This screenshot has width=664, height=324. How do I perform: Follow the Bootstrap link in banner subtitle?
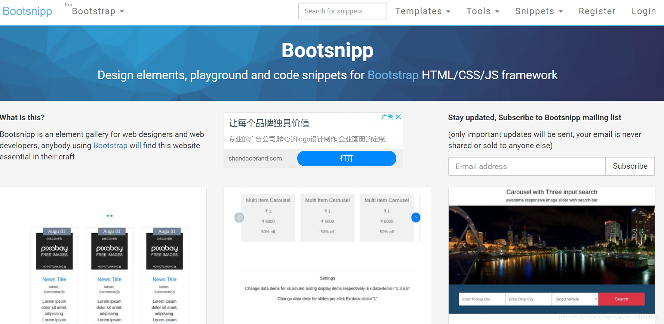pos(393,75)
